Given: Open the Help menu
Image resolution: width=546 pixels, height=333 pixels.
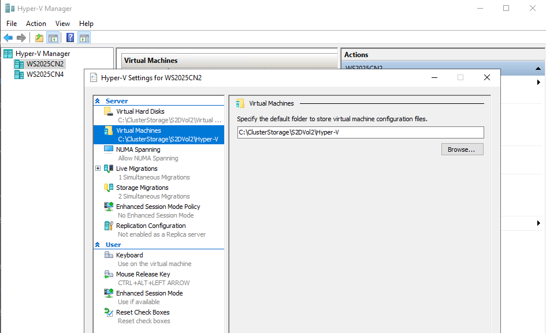Looking at the screenshot, I should [86, 24].
